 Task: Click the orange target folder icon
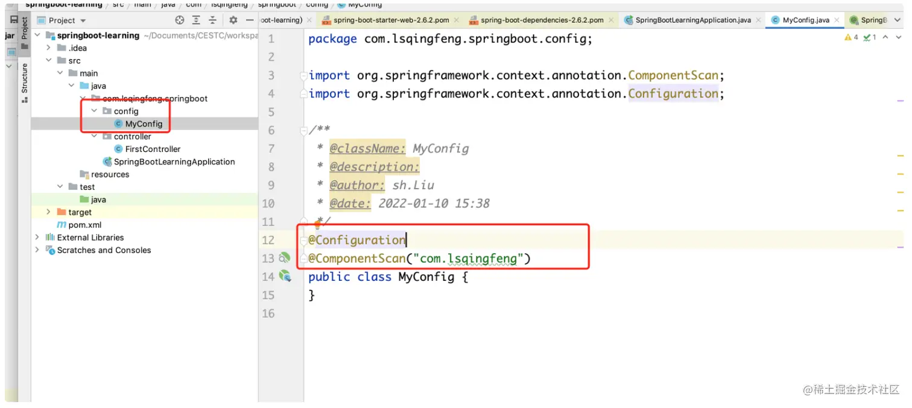[62, 212]
